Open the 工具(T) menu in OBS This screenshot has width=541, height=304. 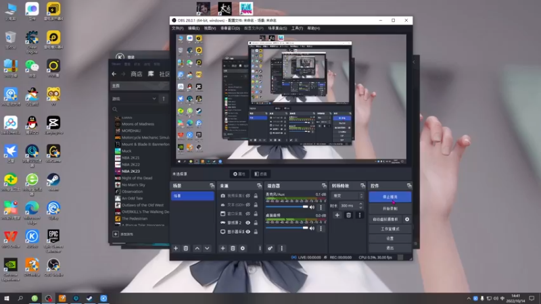[x=297, y=28]
